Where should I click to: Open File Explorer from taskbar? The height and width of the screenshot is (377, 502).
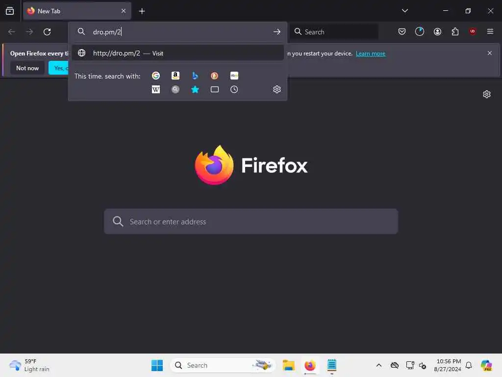(288, 365)
